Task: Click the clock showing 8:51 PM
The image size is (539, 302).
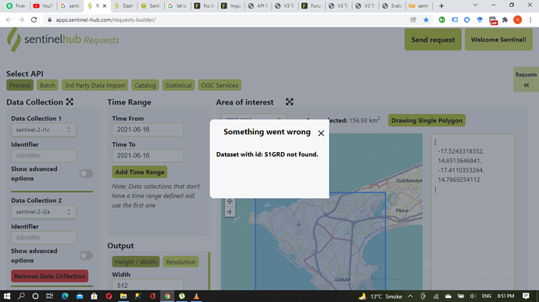Action: [505, 297]
